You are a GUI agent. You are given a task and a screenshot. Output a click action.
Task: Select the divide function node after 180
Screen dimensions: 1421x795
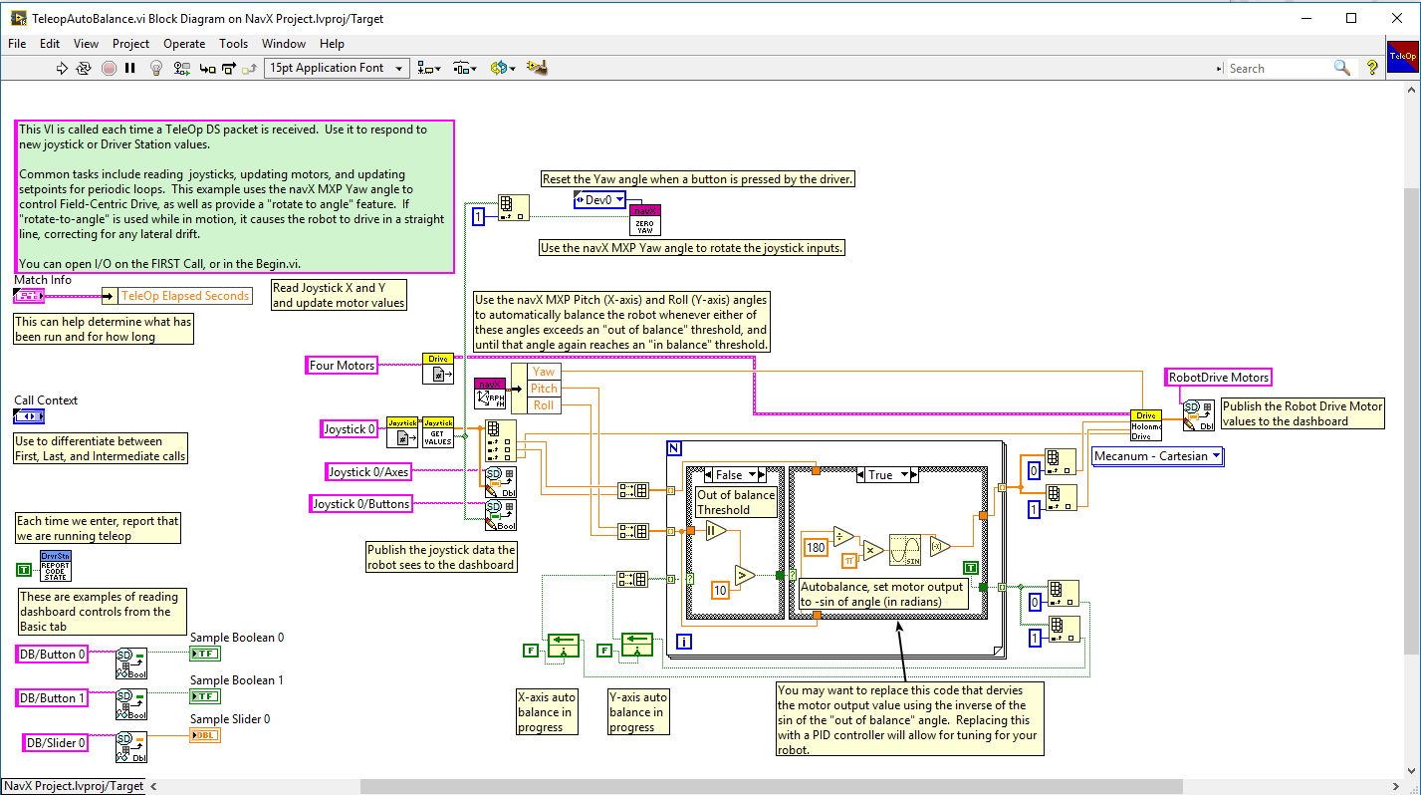tap(843, 534)
